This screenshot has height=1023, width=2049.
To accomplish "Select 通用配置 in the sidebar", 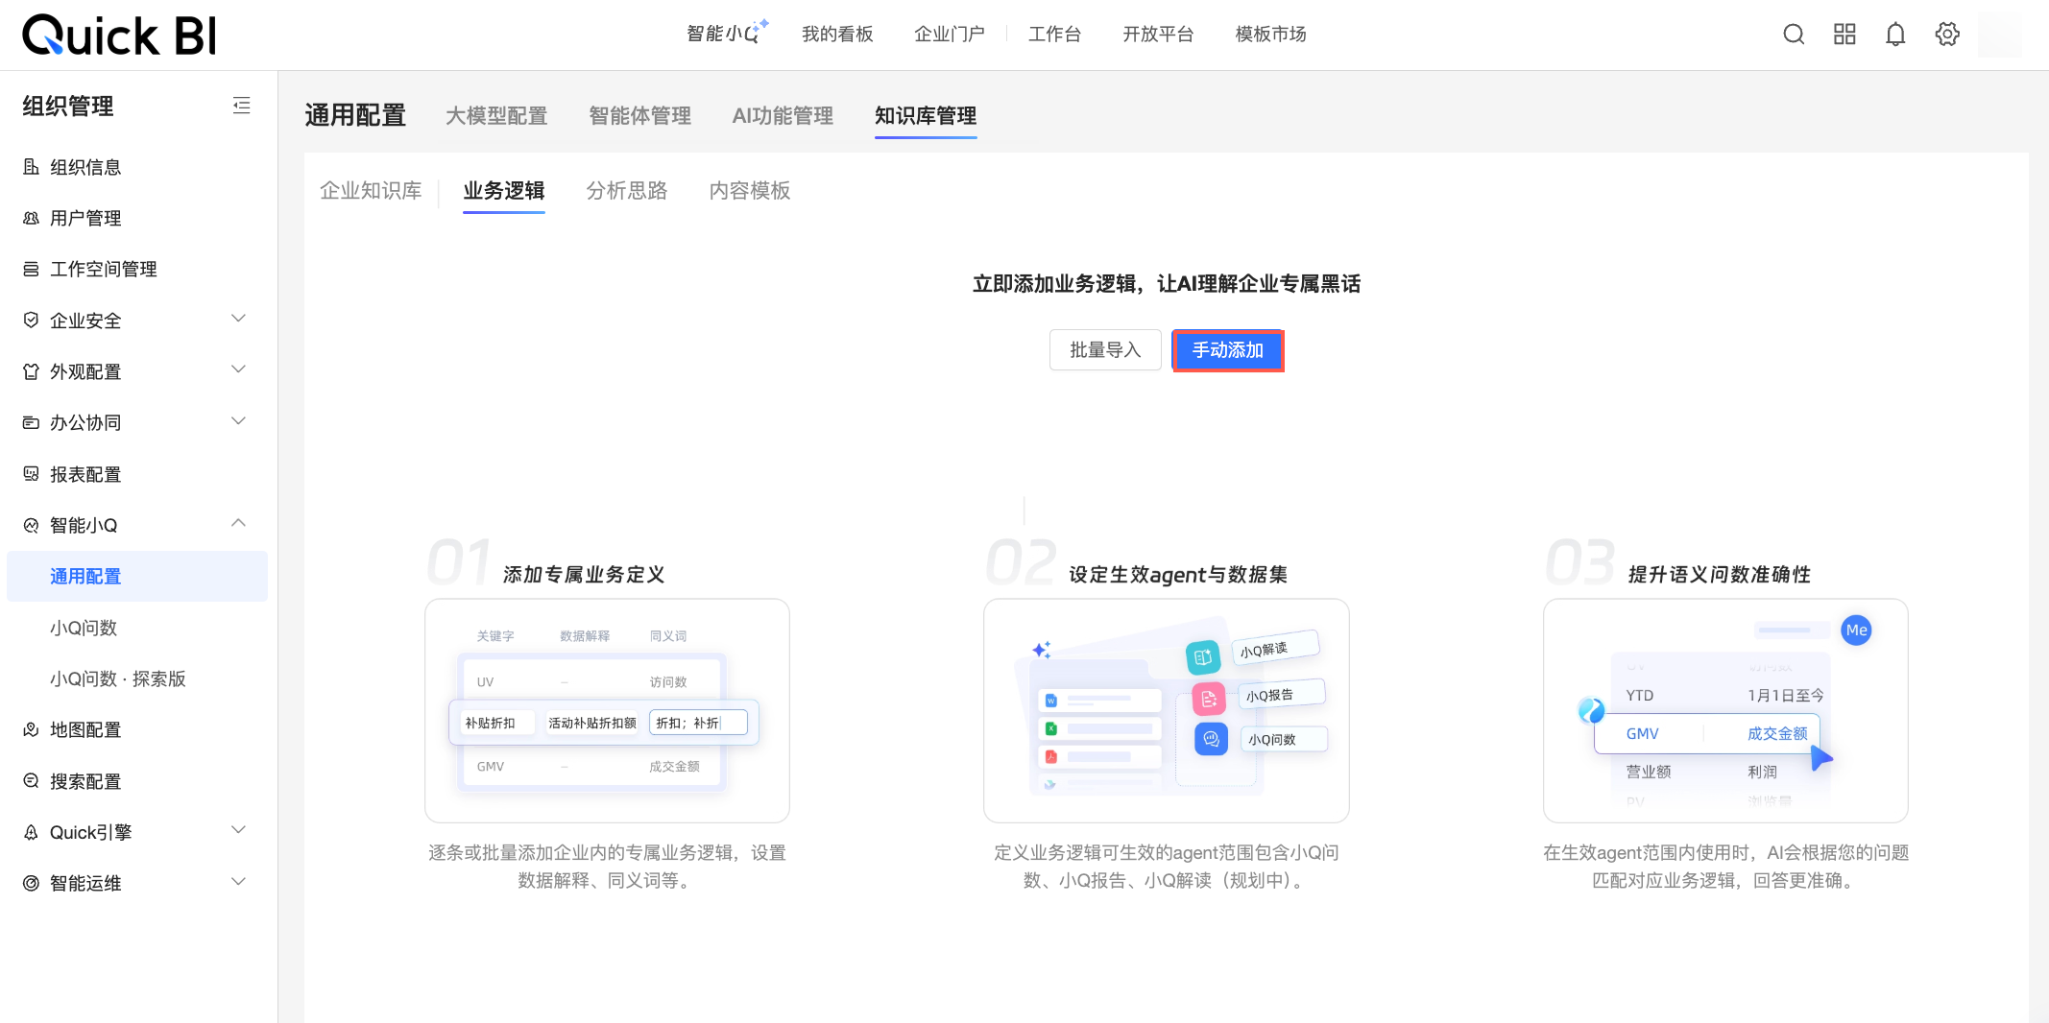I will tap(137, 577).
